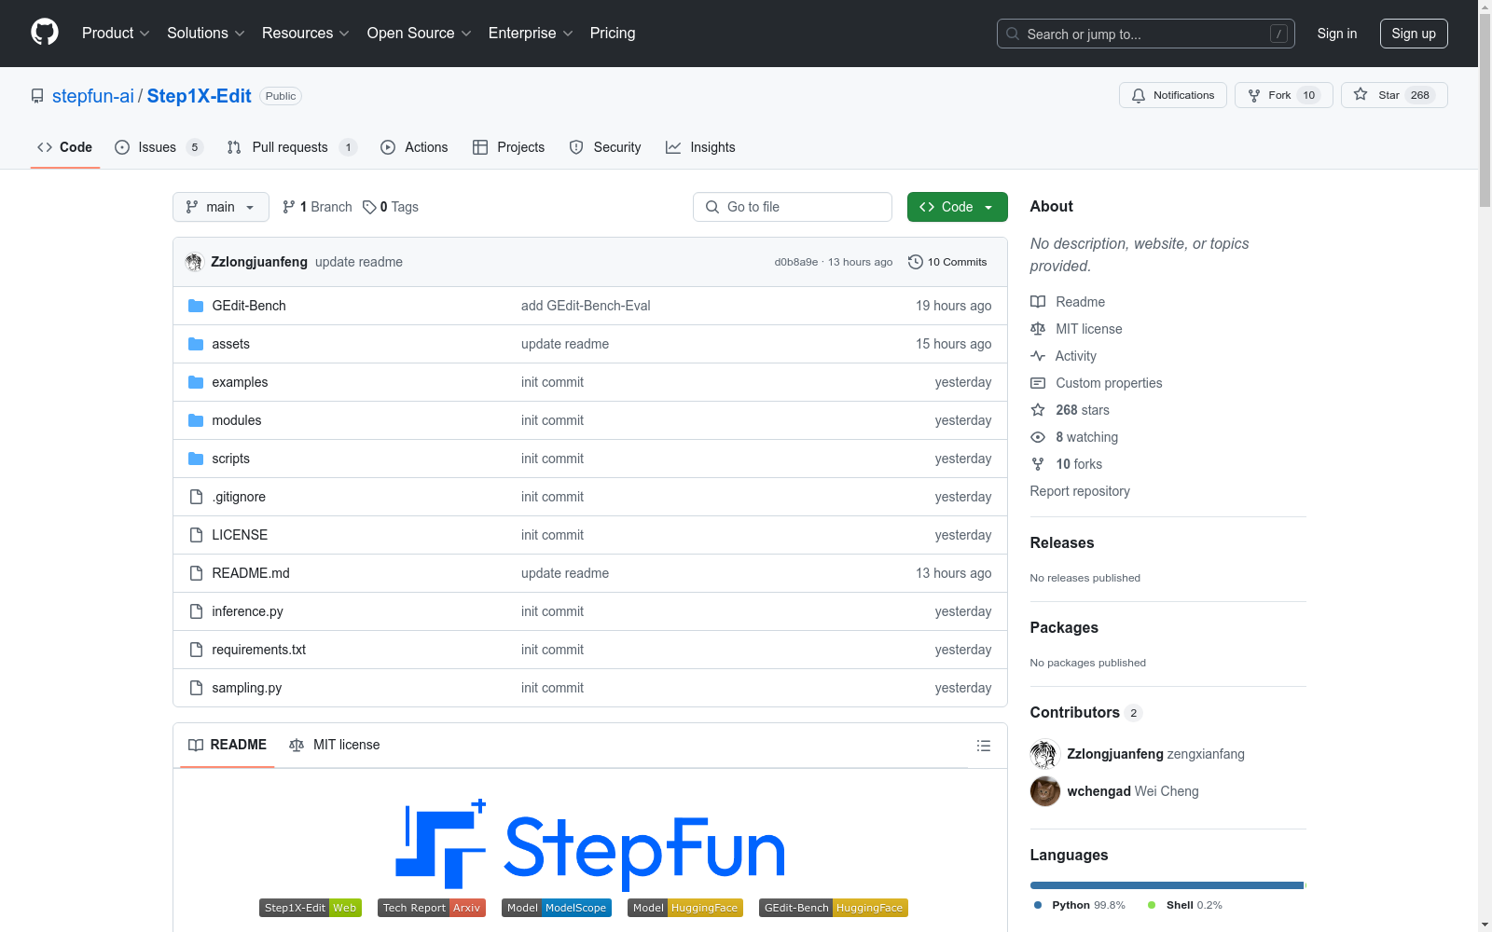Open the green Code dropdown button
This screenshot has width=1492, height=932.
point(957,207)
